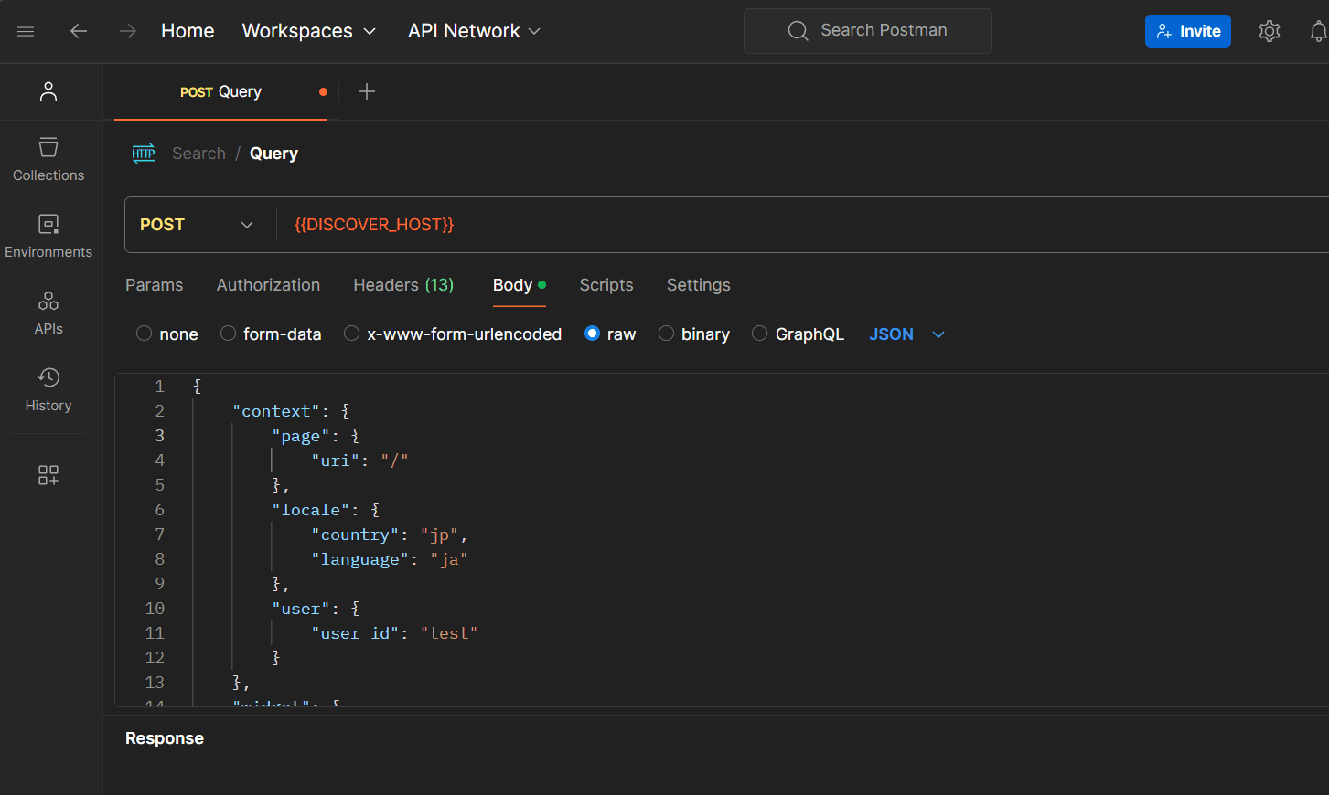Image resolution: width=1329 pixels, height=795 pixels.
Task: Switch to the Authorization tab
Action: (x=268, y=285)
